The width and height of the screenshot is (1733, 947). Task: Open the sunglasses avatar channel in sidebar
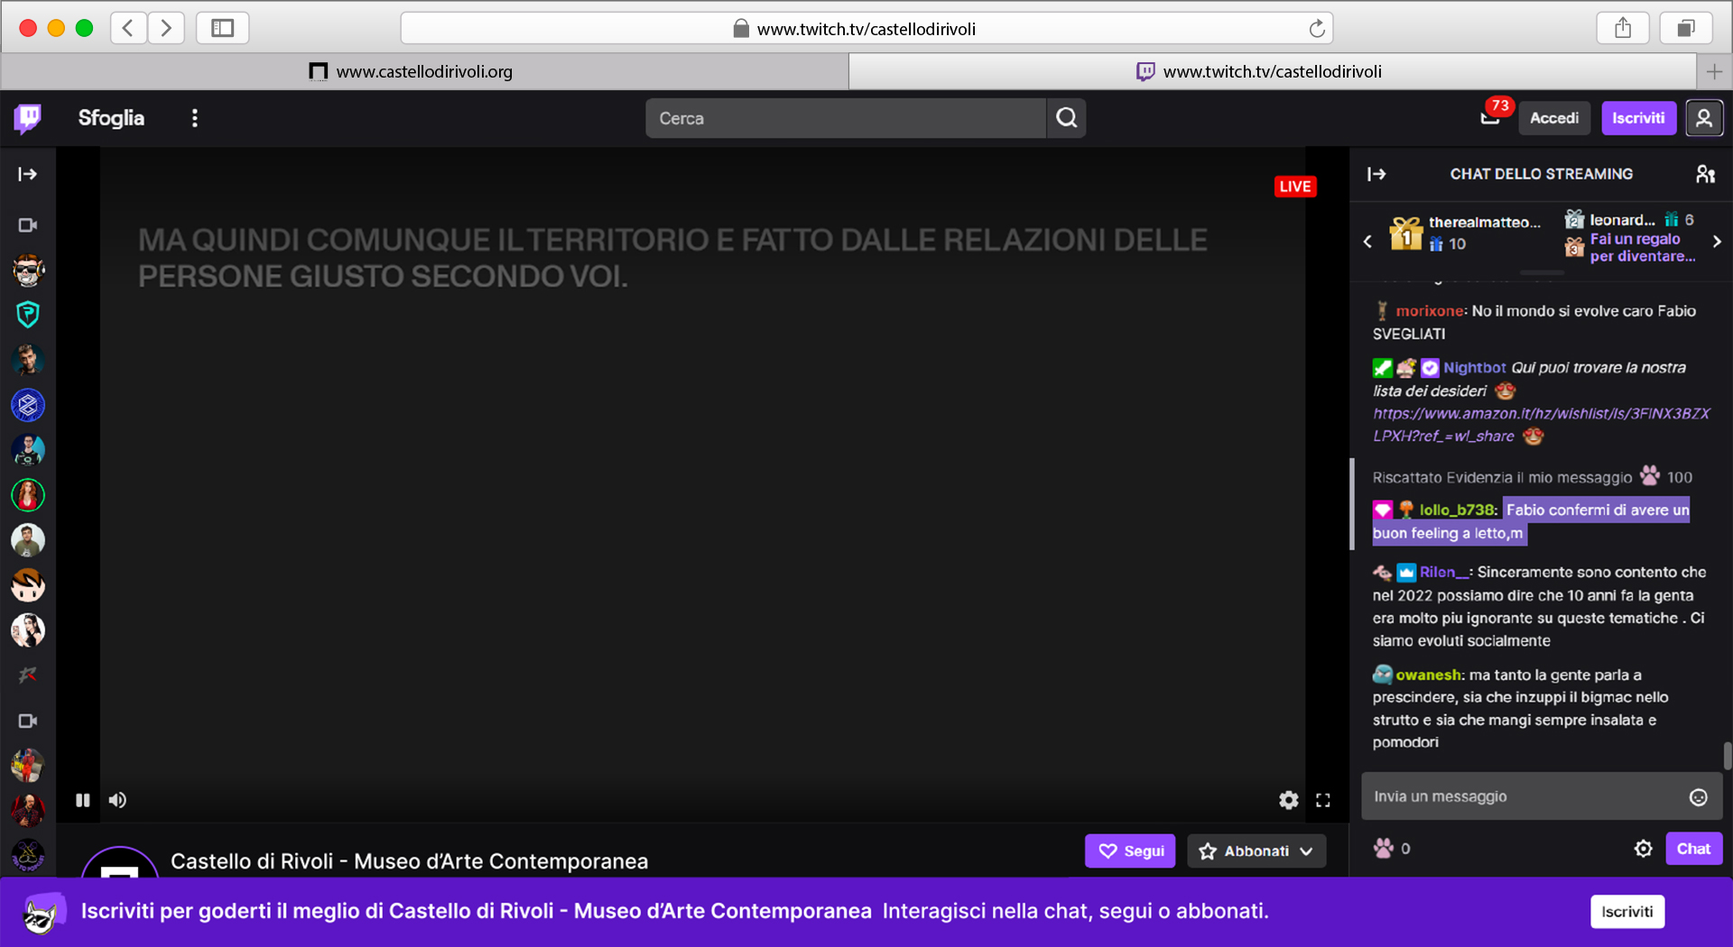(x=28, y=270)
